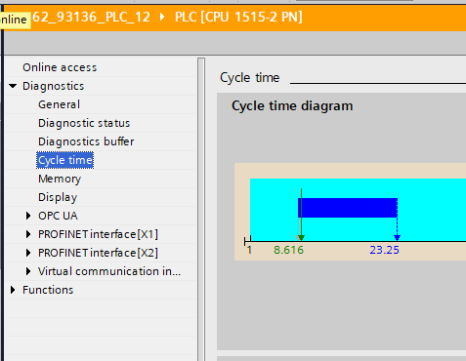Select the highlighted Cycle time item
The height and width of the screenshot is (361, 466).
65,160
